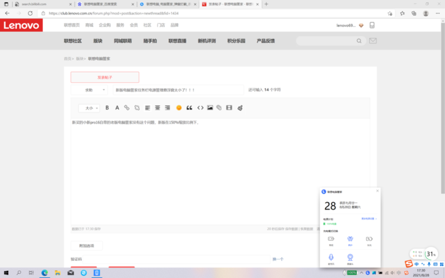Click the font color A icon
The height and width of the screenshot is (278, 445).
(x=117, y=108)
